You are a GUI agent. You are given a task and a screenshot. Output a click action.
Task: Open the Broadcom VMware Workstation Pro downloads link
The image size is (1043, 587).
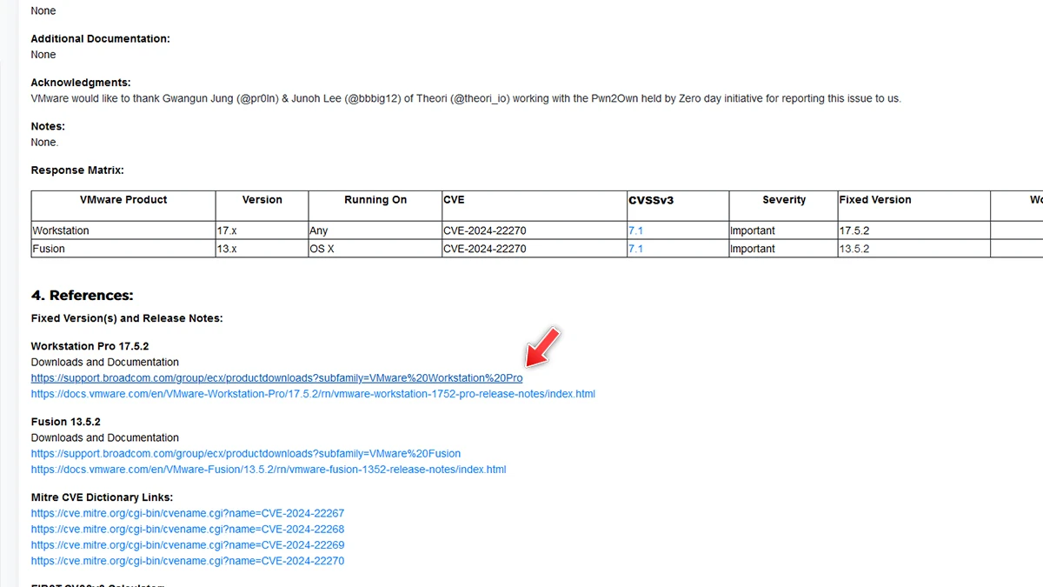pos(276,378)
